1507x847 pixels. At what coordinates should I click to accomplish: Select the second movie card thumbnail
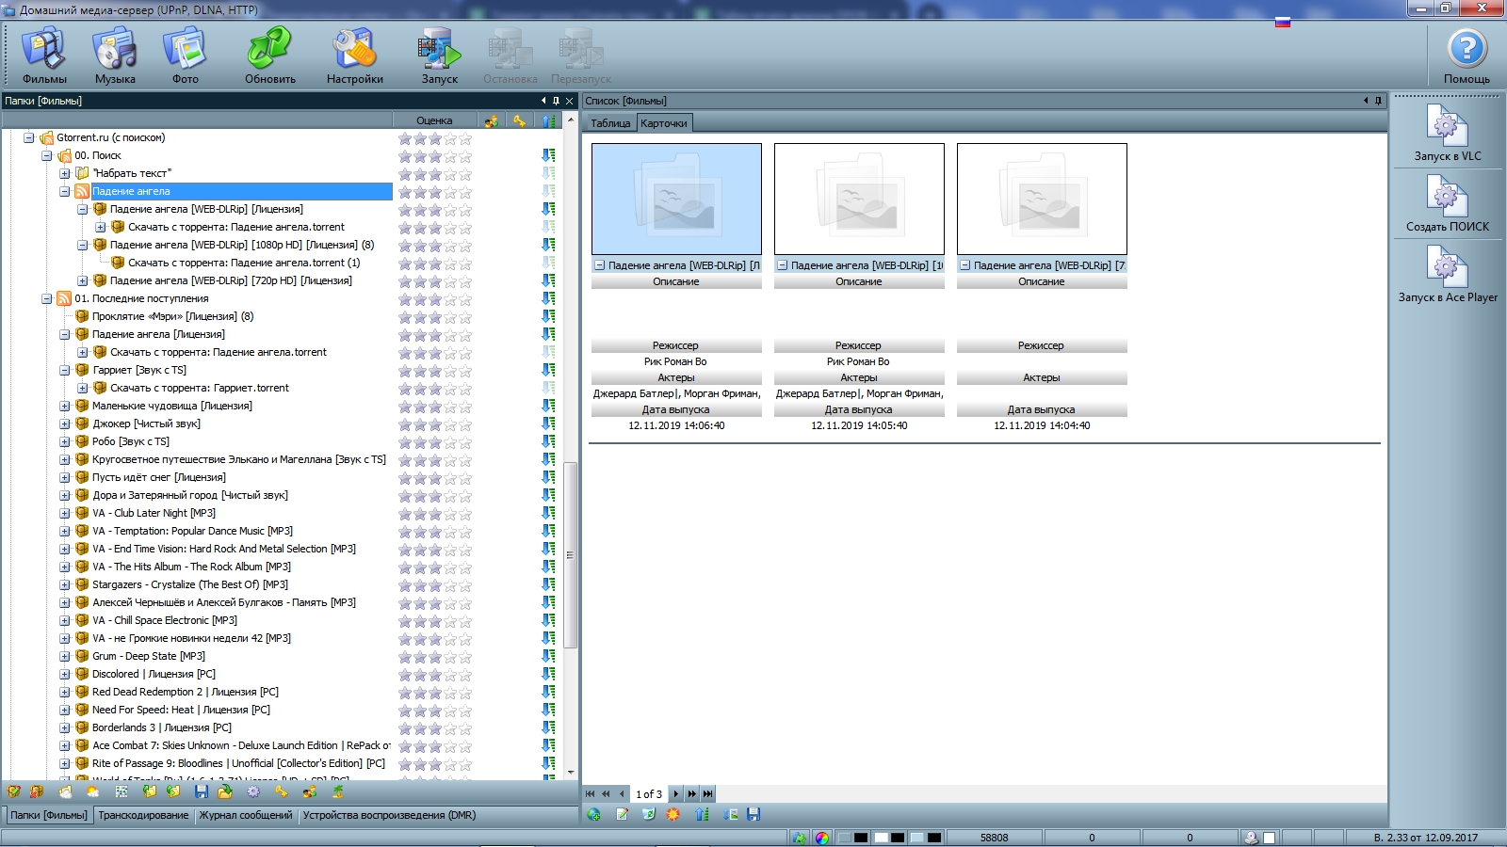coord(859,199)
